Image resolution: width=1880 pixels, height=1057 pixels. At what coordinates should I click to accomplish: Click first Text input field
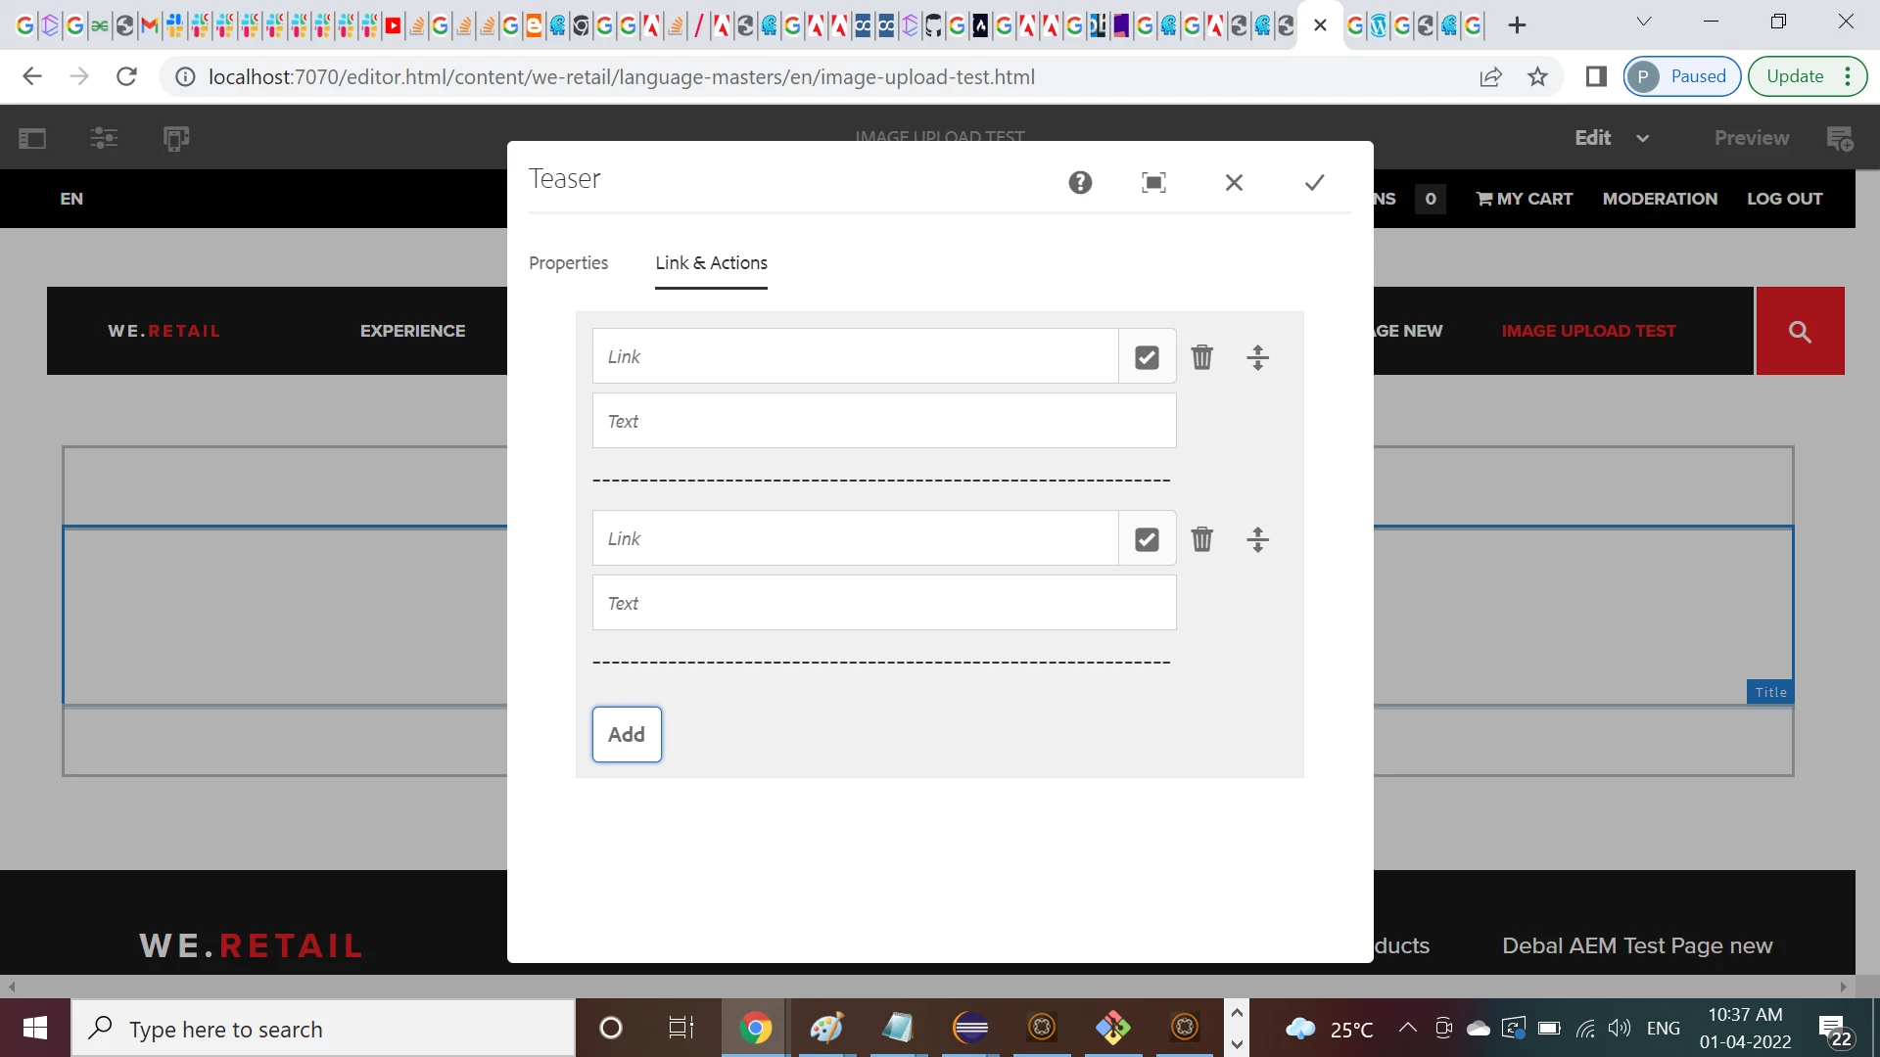pyautogui.click(x=883, y=421)
